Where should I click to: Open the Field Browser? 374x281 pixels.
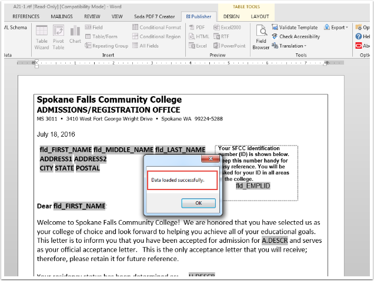[x=261, y=38]
